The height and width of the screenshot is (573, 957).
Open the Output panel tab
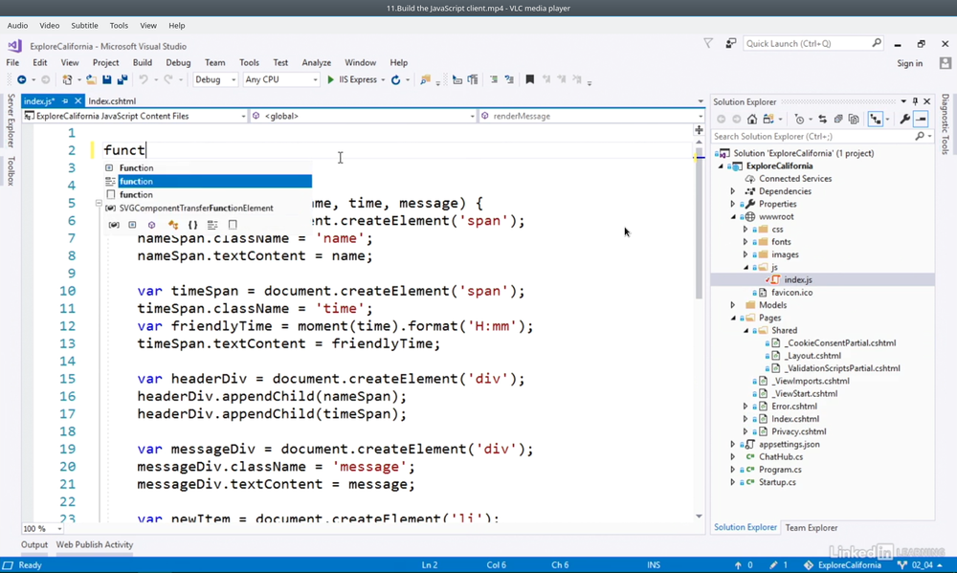(34, 545)
